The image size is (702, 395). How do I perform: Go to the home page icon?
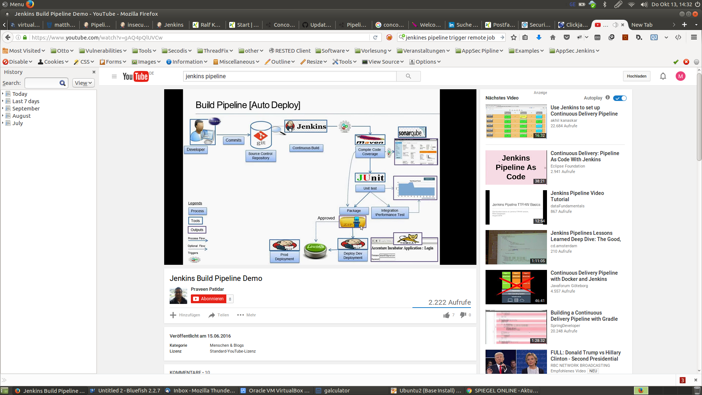coord(553,37)
